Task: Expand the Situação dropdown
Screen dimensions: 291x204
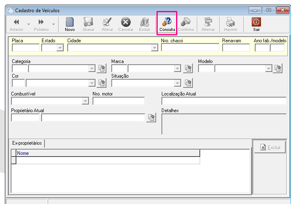Action: pos(177,83)
